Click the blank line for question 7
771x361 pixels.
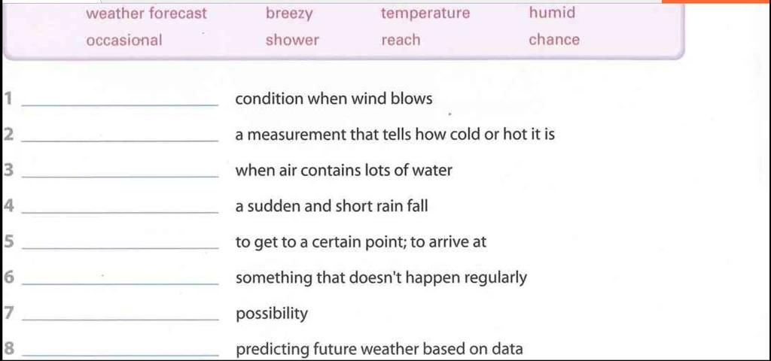pos(120,320)
